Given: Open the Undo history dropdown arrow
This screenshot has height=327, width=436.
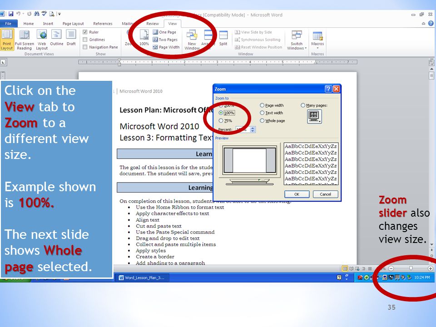Looking at the screenshot, I should tap(23, 14).
